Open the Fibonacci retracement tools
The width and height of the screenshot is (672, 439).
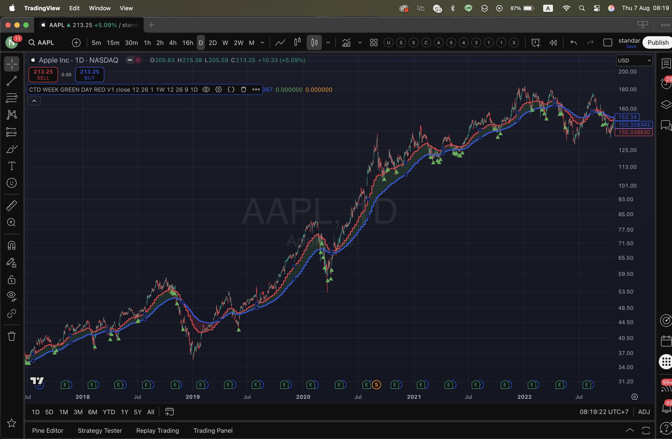coord(12,98)
